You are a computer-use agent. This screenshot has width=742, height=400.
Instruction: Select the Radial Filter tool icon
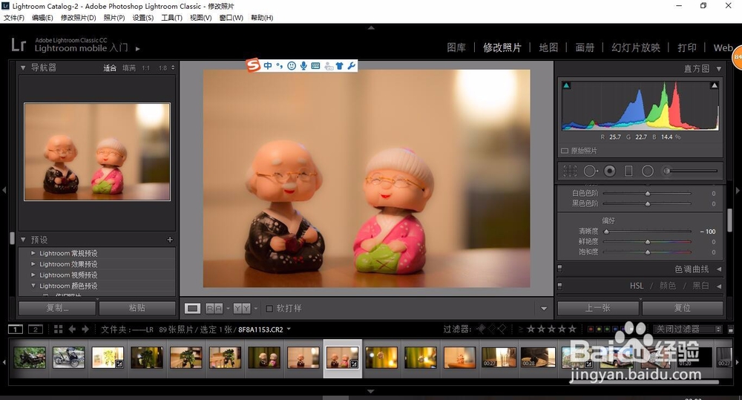[647, 171]
